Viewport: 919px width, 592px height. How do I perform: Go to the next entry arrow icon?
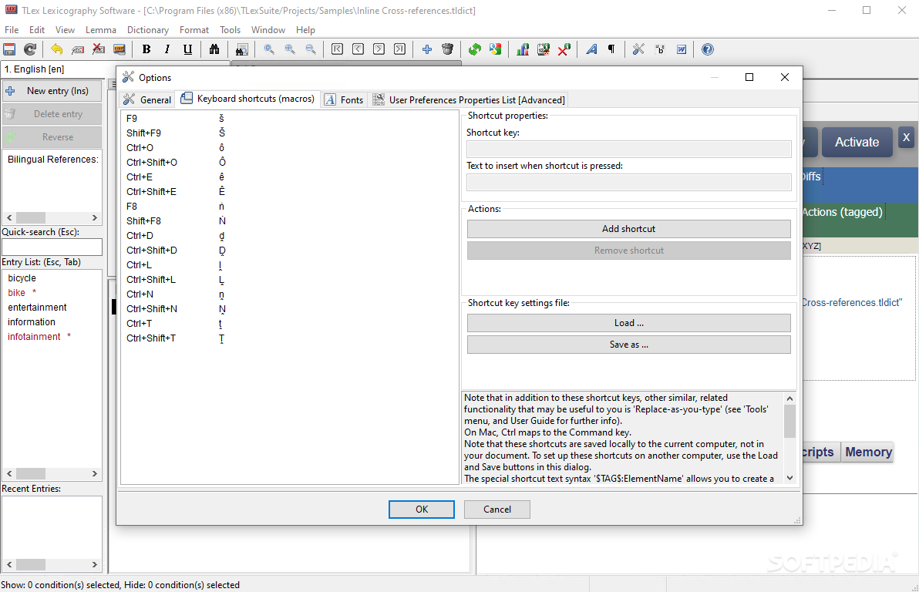pyautogui.click(x=379, y=49)
